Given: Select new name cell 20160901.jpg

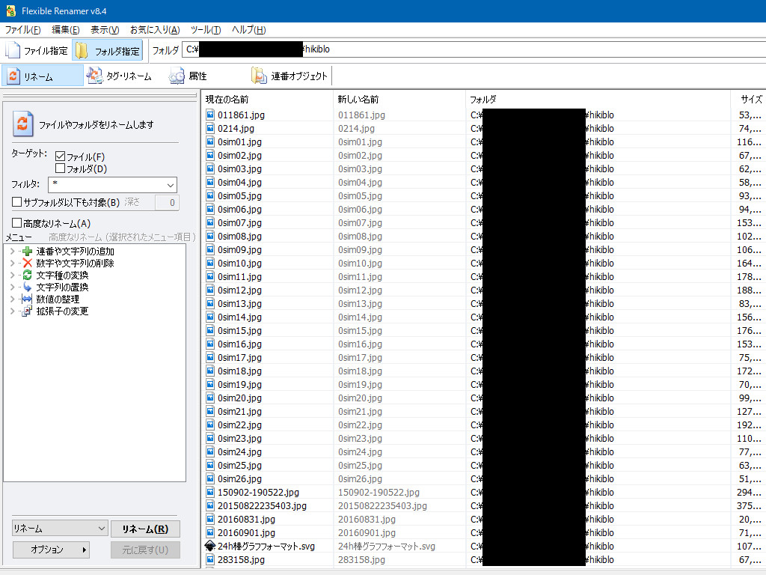Looking at the screenshot, I should point(367,532).
